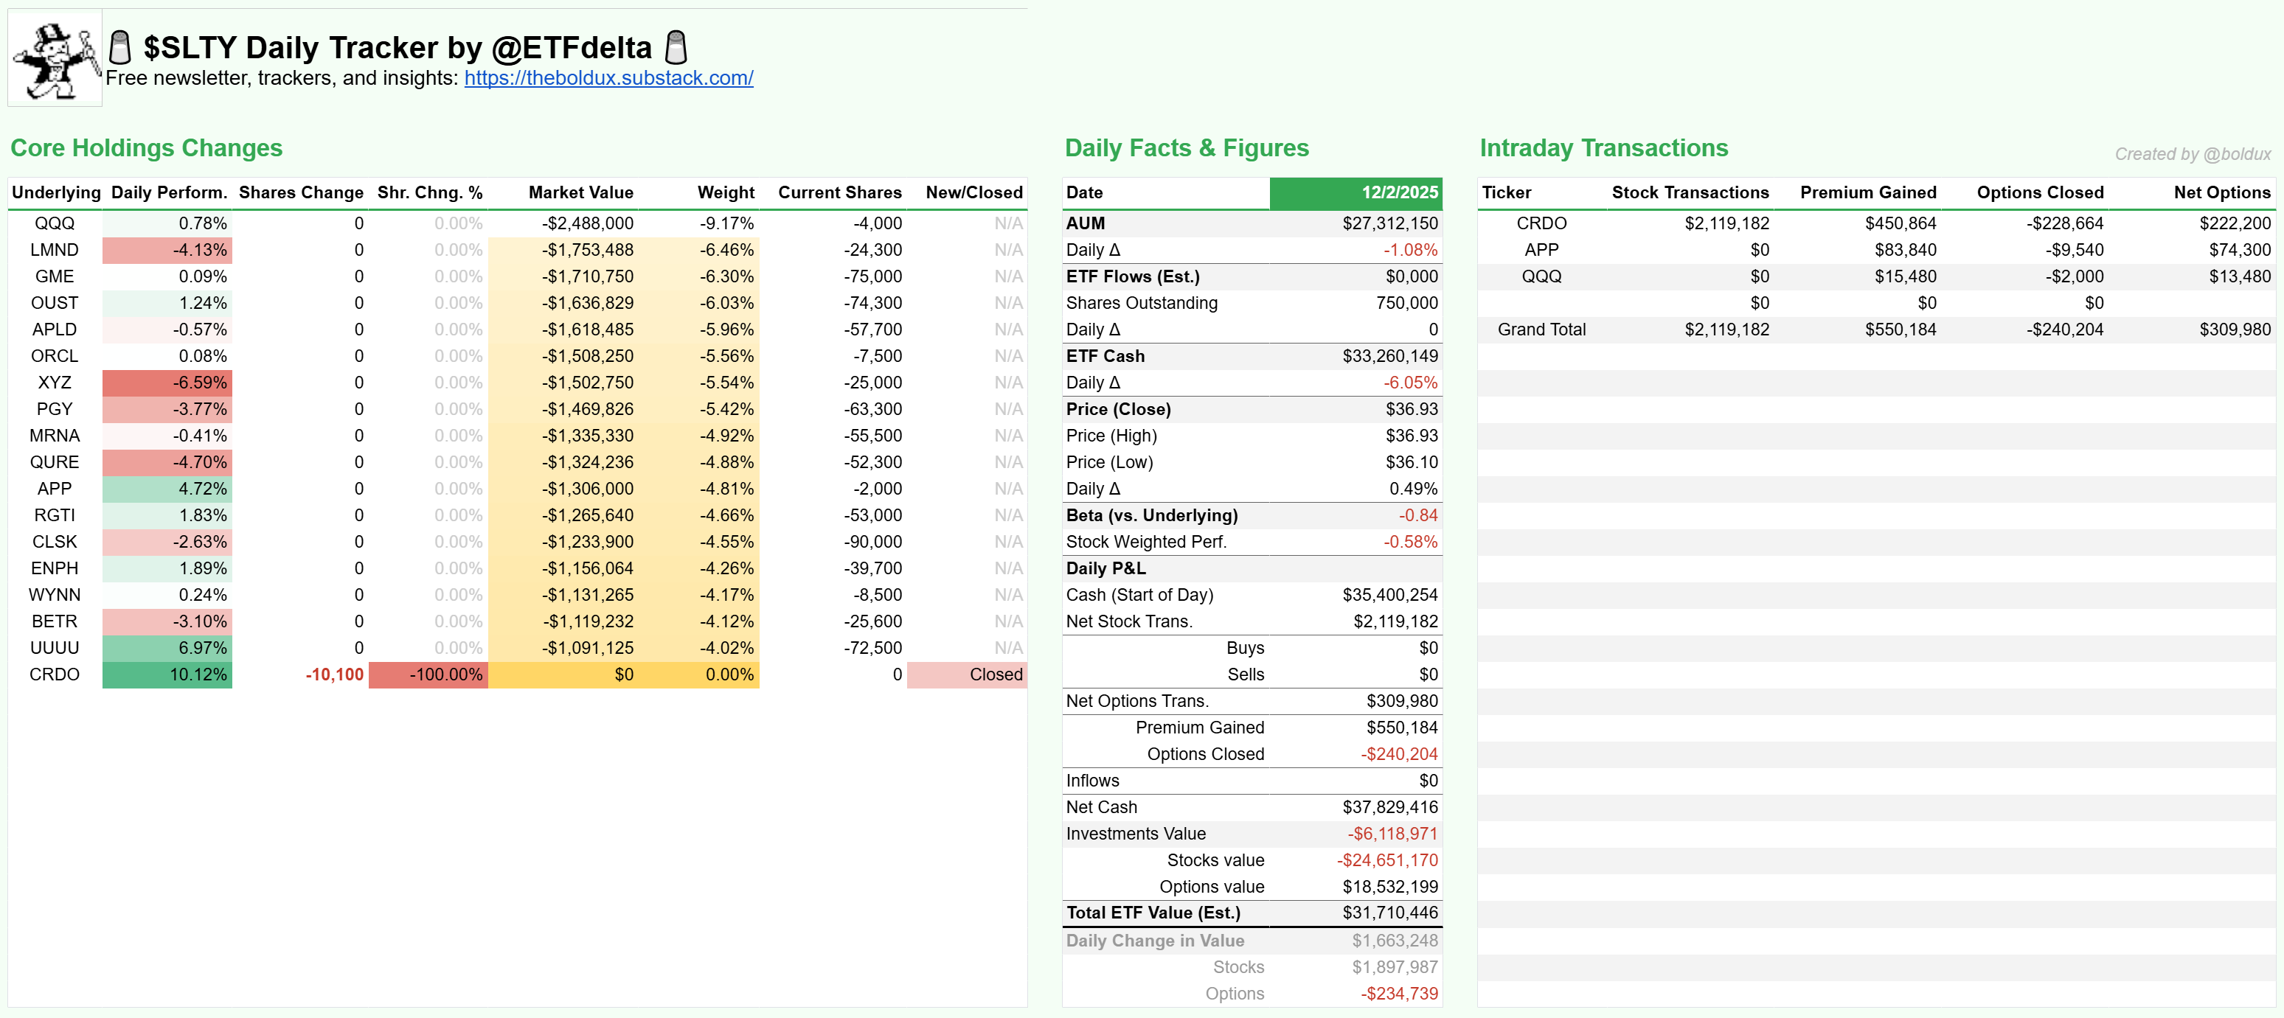Select the CRDO -100.00% share change cell
Screen dimensions: 2284x1018
click(x=428, y=674)
